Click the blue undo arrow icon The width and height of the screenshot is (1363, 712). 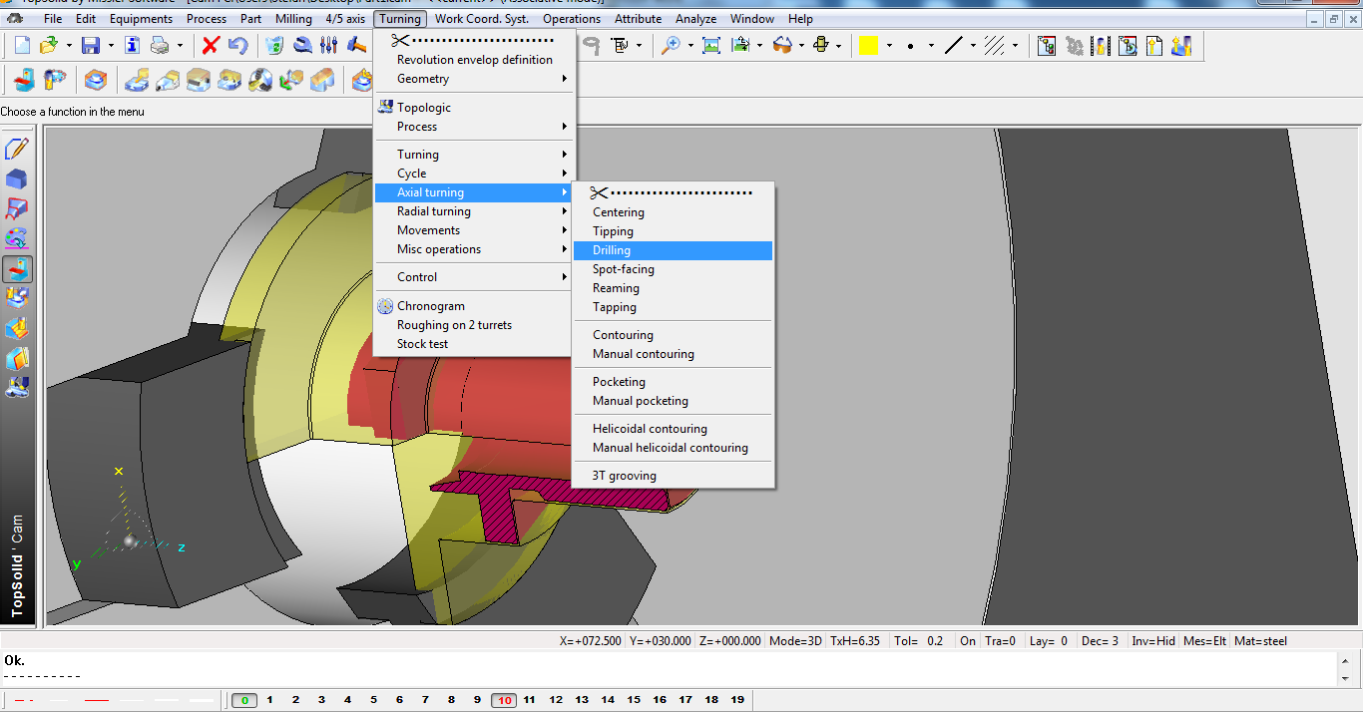click(237, 45)
